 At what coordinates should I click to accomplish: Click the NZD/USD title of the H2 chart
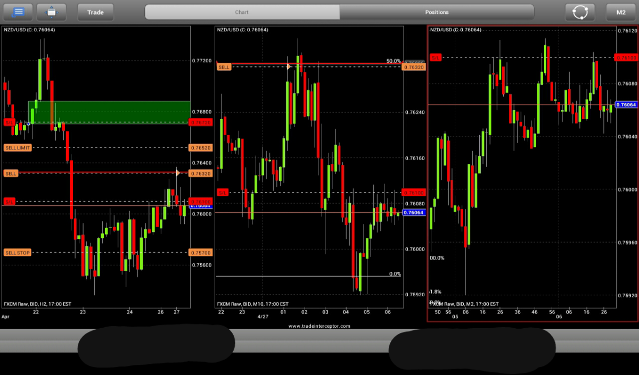[29, 30]
